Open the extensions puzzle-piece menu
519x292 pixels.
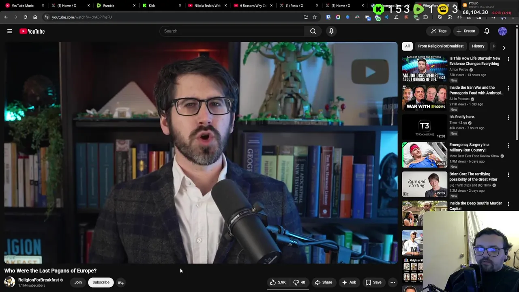click(425, 17)
